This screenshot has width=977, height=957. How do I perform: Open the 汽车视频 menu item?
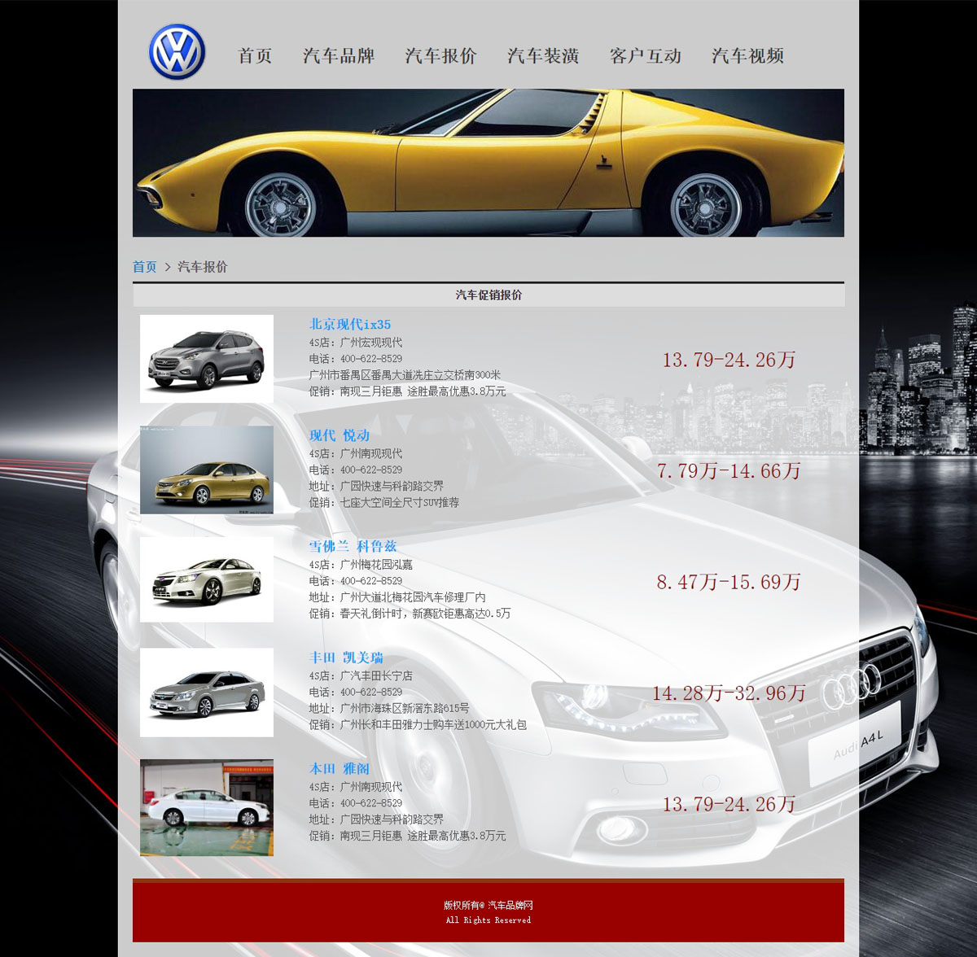click(x=747, y=56)
